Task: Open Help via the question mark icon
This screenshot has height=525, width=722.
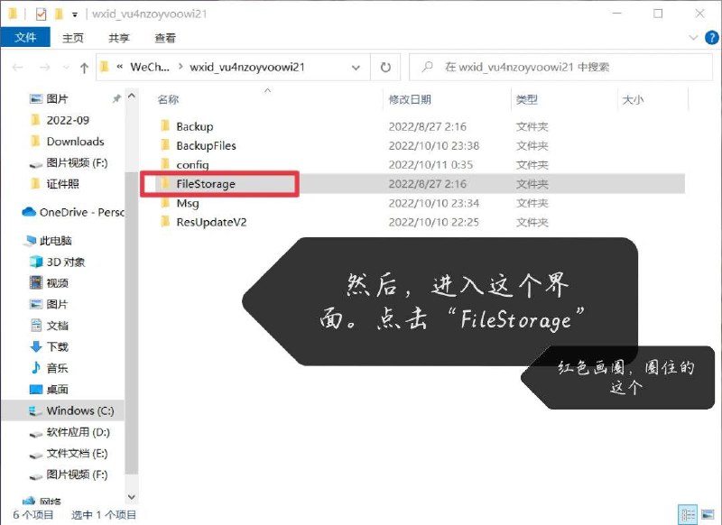Action: tap(712, 39)
